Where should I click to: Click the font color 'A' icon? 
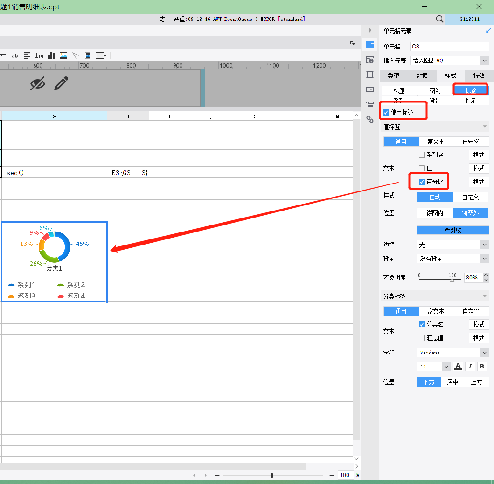click(458, 366)
